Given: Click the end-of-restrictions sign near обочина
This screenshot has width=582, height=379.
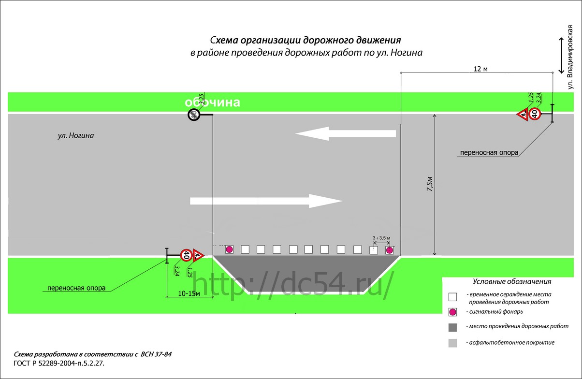Looking at the screenshot, I should point(193,115).
